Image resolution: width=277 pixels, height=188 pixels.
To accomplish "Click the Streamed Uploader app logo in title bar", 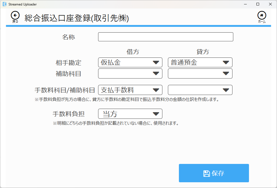I will coord(4,4).
